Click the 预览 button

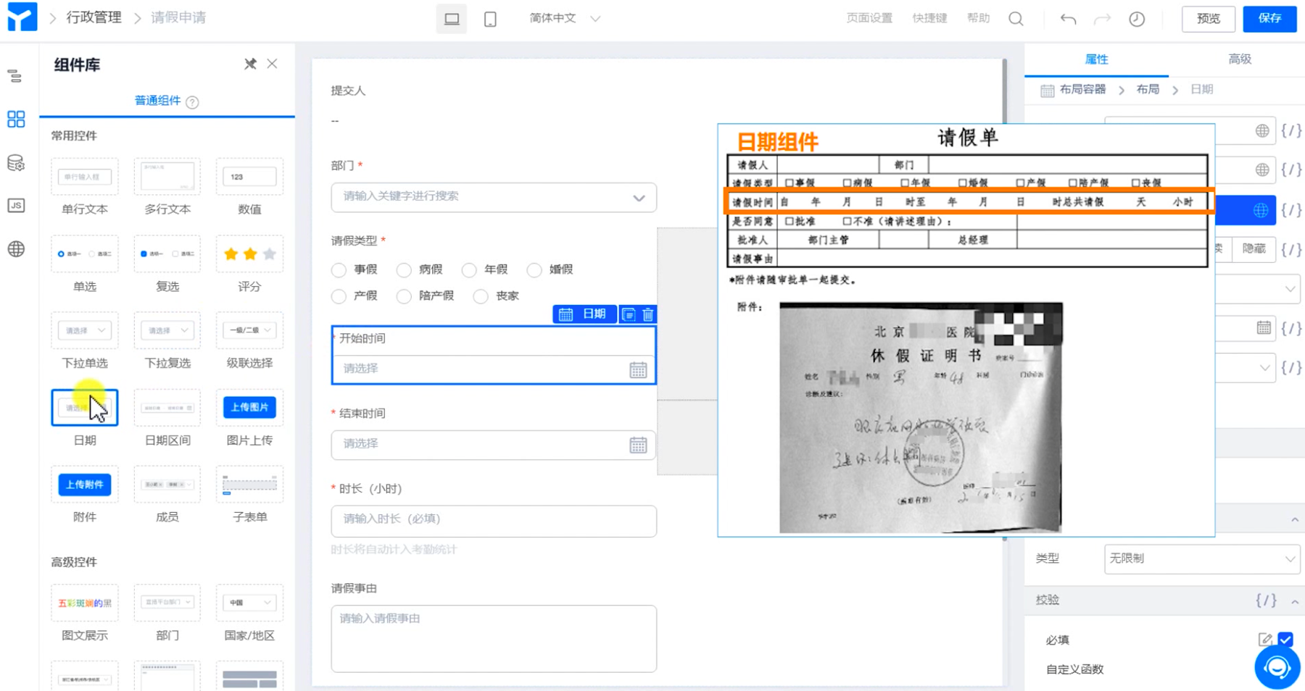[x=1208, y=19]
